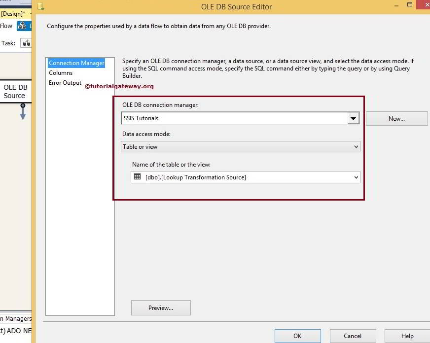The image size is (430, 343).
Task: Switch to the Columns page
Action: [61, 72]
